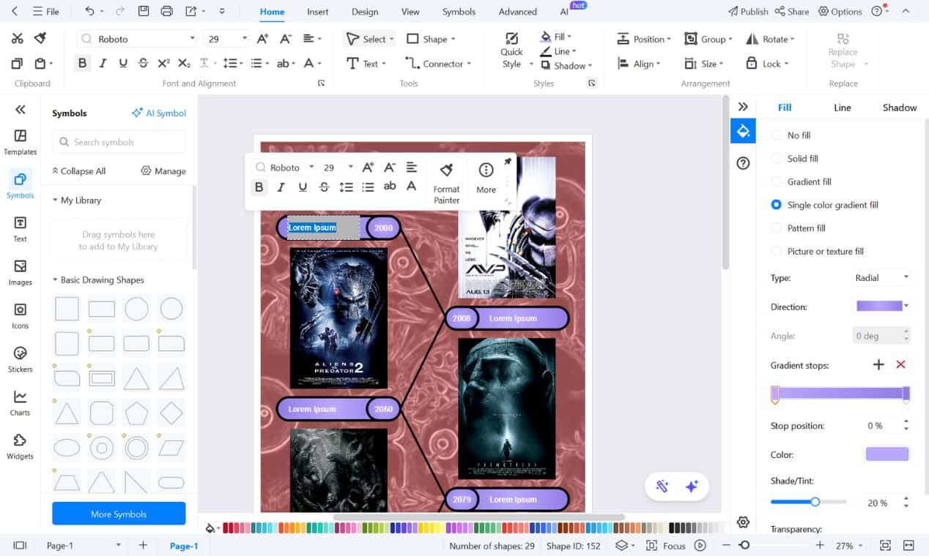This screenshot has height=556, width=929.
Task: Open the Text sidebar panel
Action: pos(21,229)
